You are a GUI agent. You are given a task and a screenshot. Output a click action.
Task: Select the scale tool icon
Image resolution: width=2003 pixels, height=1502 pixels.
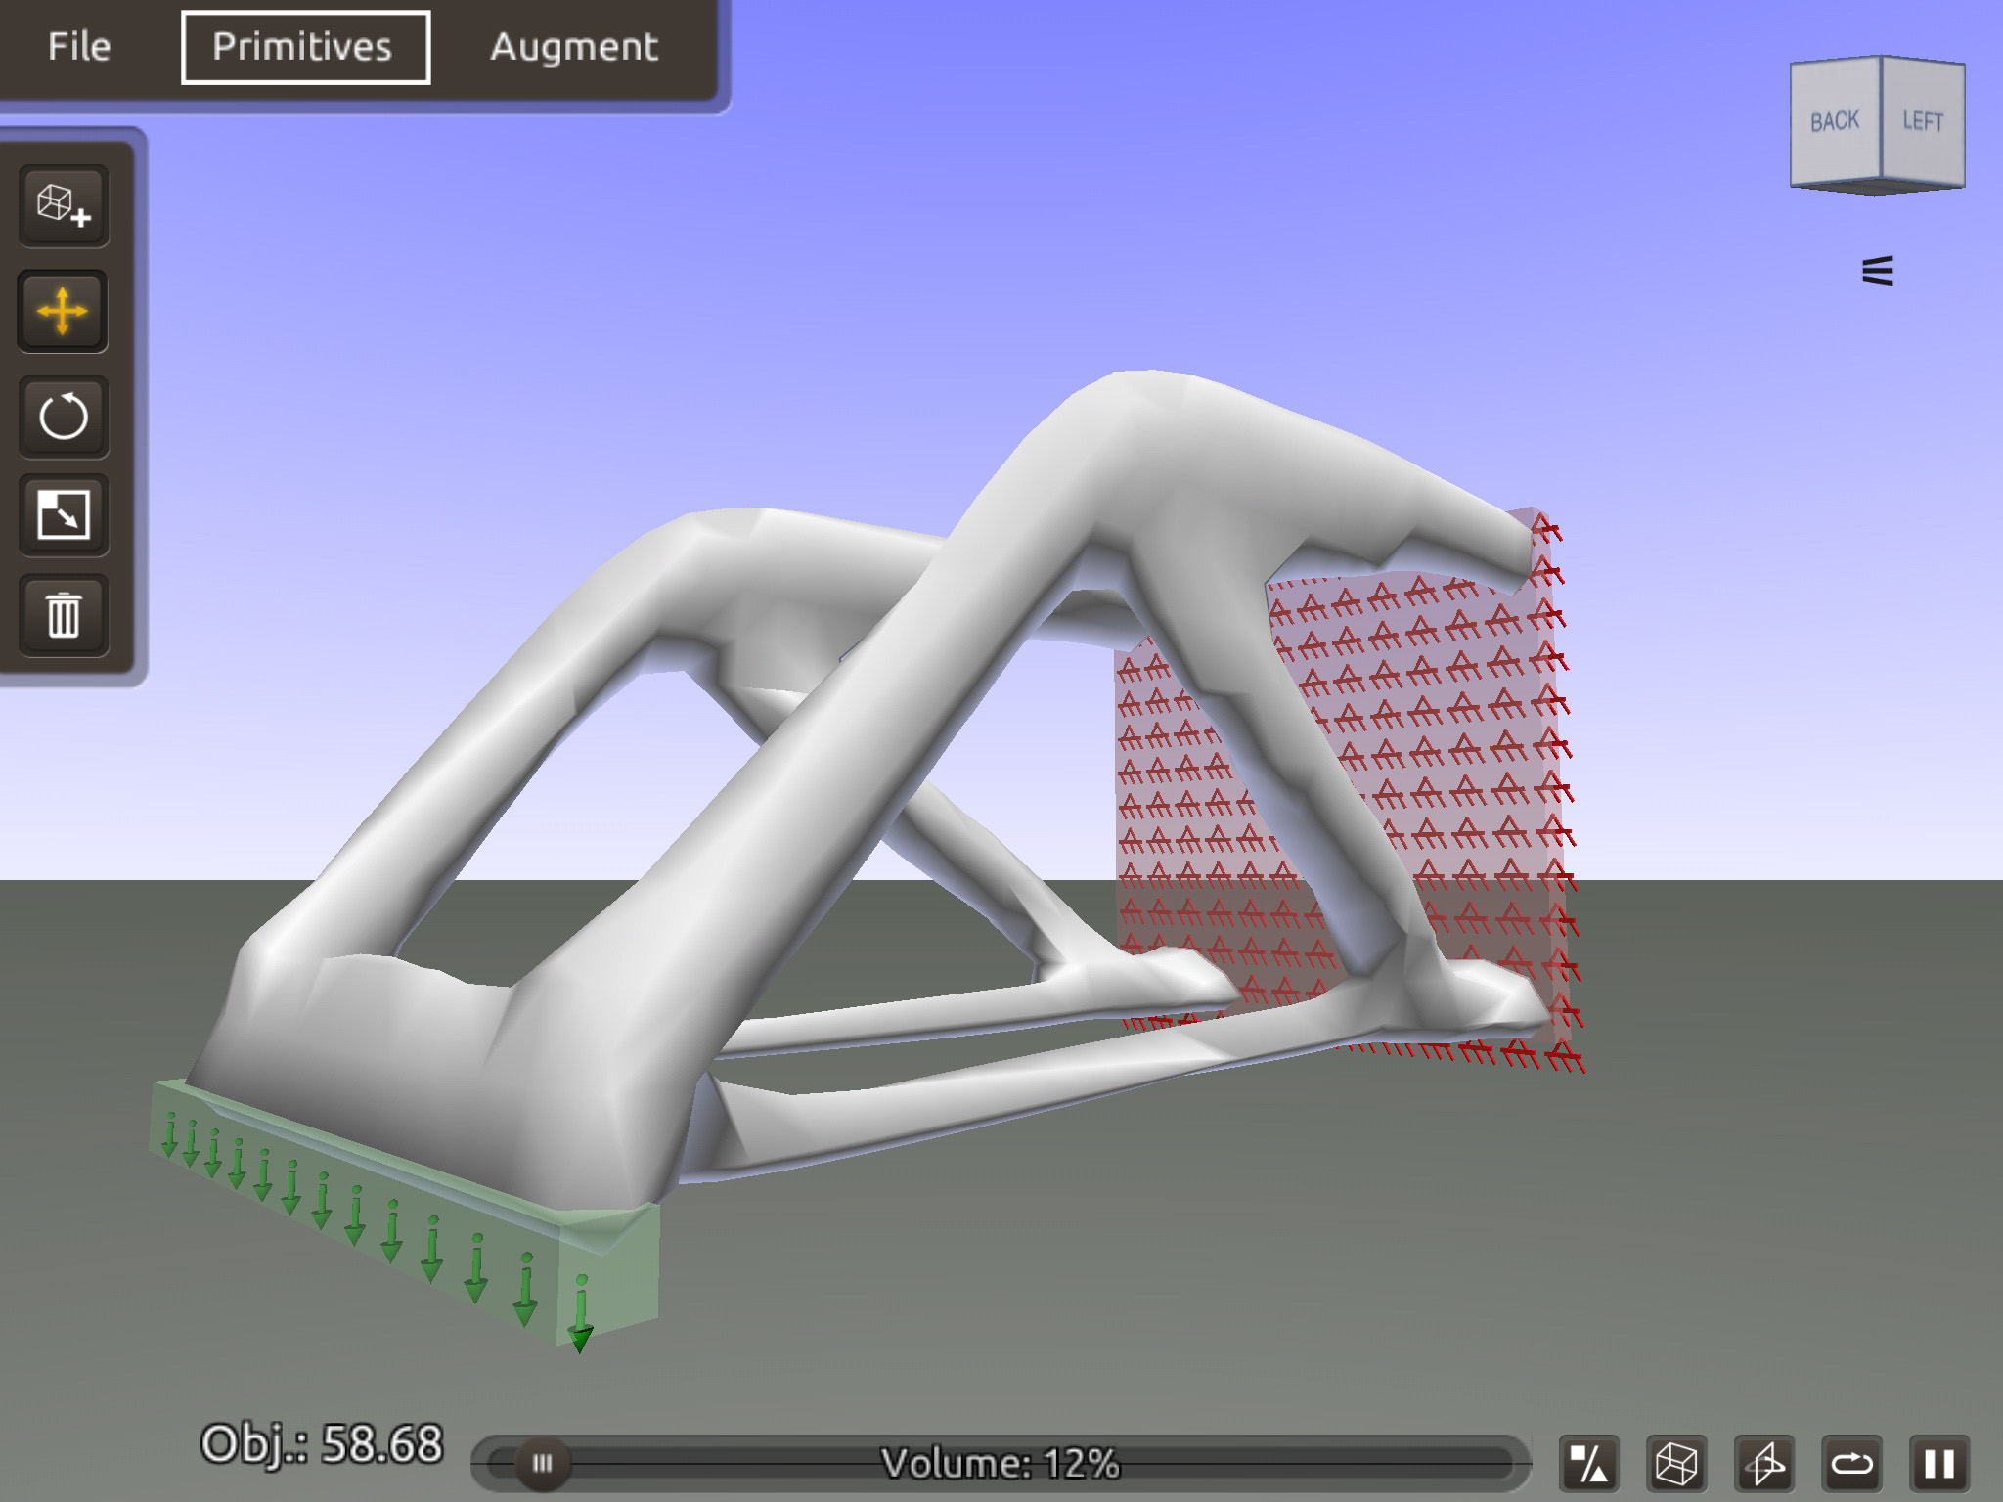64,515
